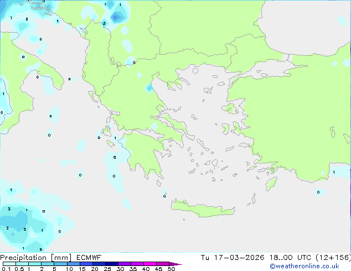Choose the 20–25 mm legend swatch

[99, 264]
